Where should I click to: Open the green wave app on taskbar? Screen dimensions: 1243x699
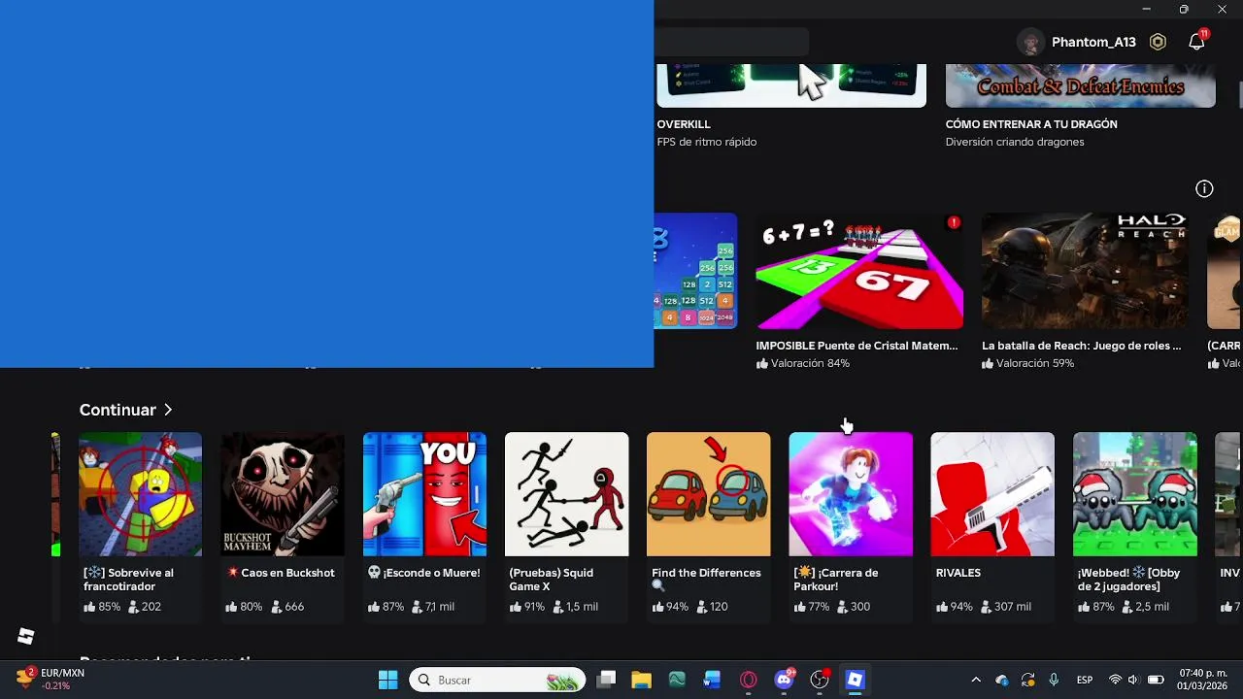(x=677, y=680)
